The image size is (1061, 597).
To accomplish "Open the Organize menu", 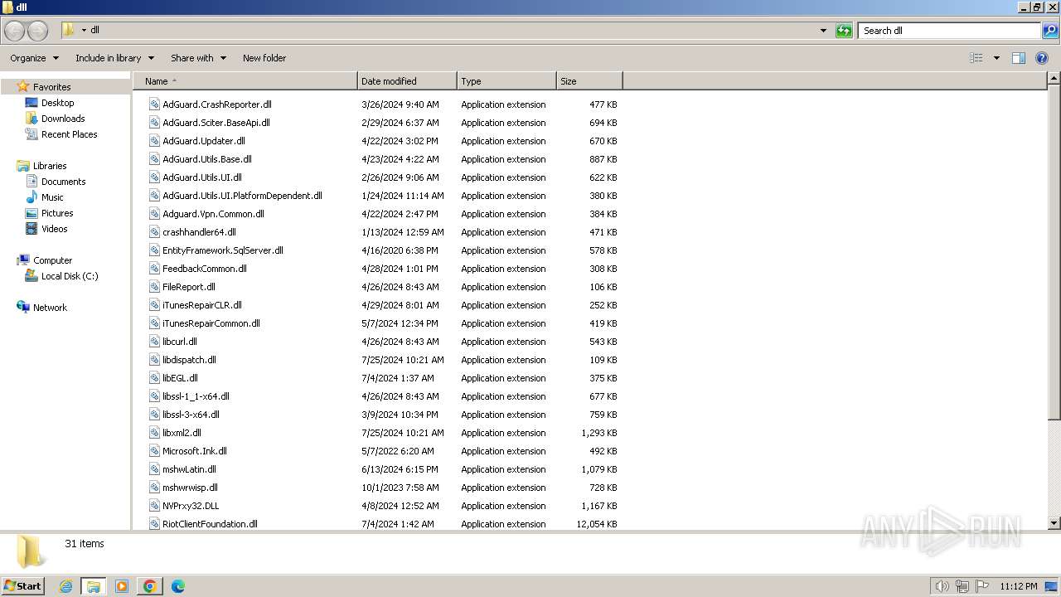I will click(x=35, y=58).
